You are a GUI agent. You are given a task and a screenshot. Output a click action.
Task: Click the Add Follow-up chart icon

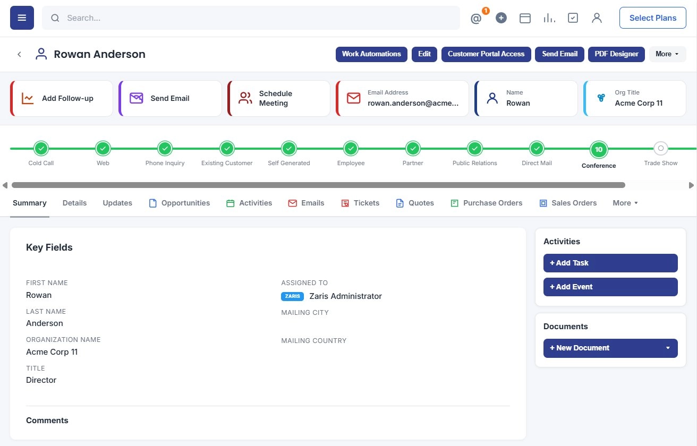pyautogui.click(x=28, y=98)
